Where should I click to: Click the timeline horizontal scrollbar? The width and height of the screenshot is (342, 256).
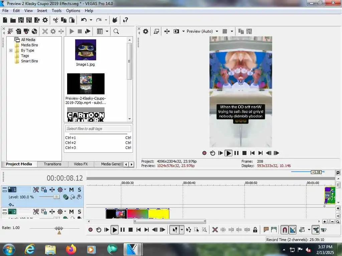170,222
